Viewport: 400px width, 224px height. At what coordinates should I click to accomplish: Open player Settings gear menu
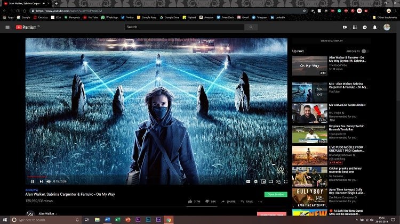(x=255, y=181)
